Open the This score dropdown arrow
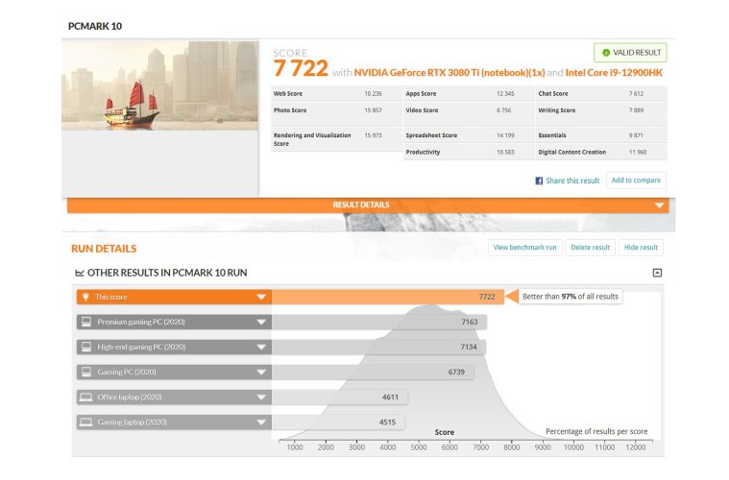 261,297
